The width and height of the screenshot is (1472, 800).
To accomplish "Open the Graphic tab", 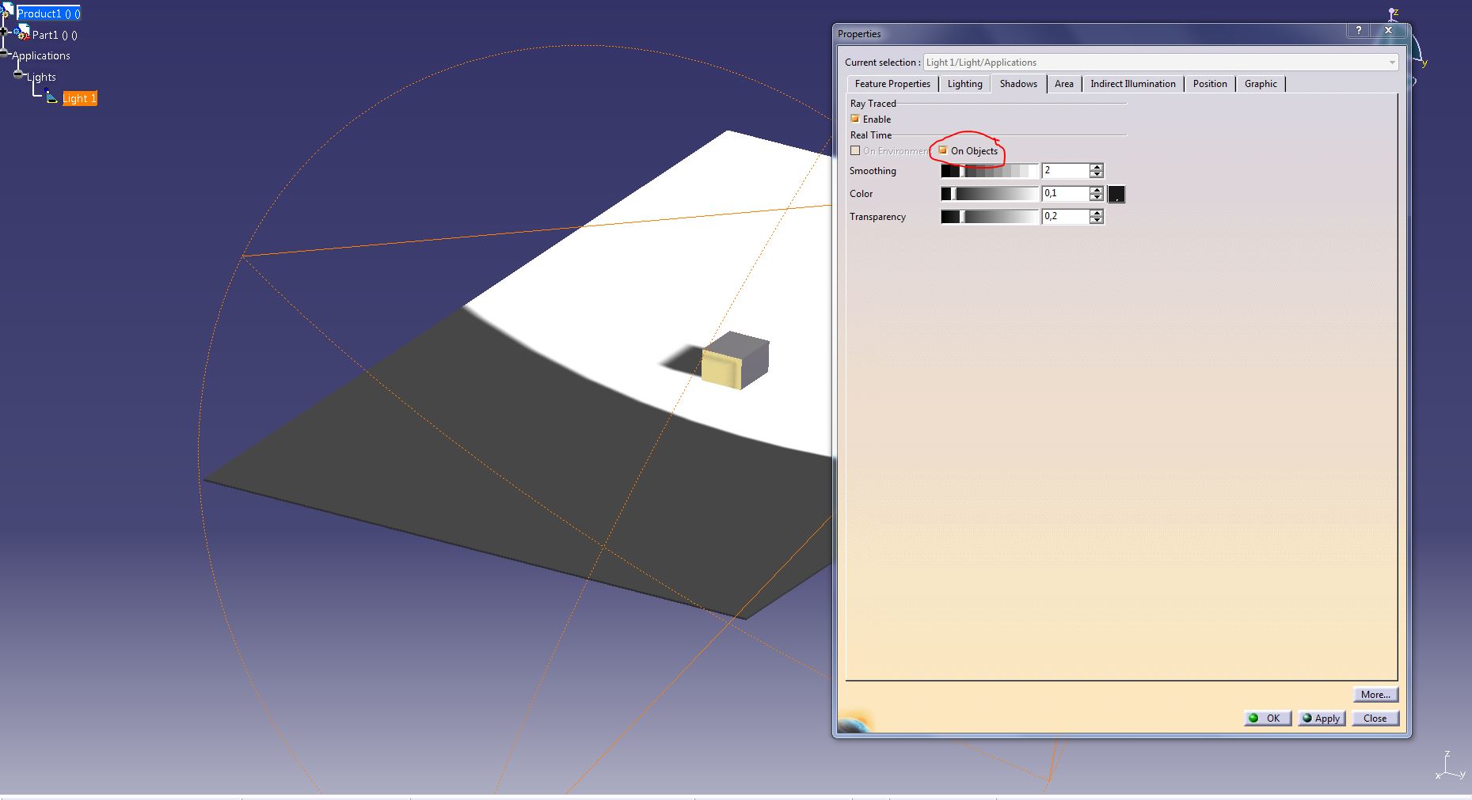I will coord(1260,84).
